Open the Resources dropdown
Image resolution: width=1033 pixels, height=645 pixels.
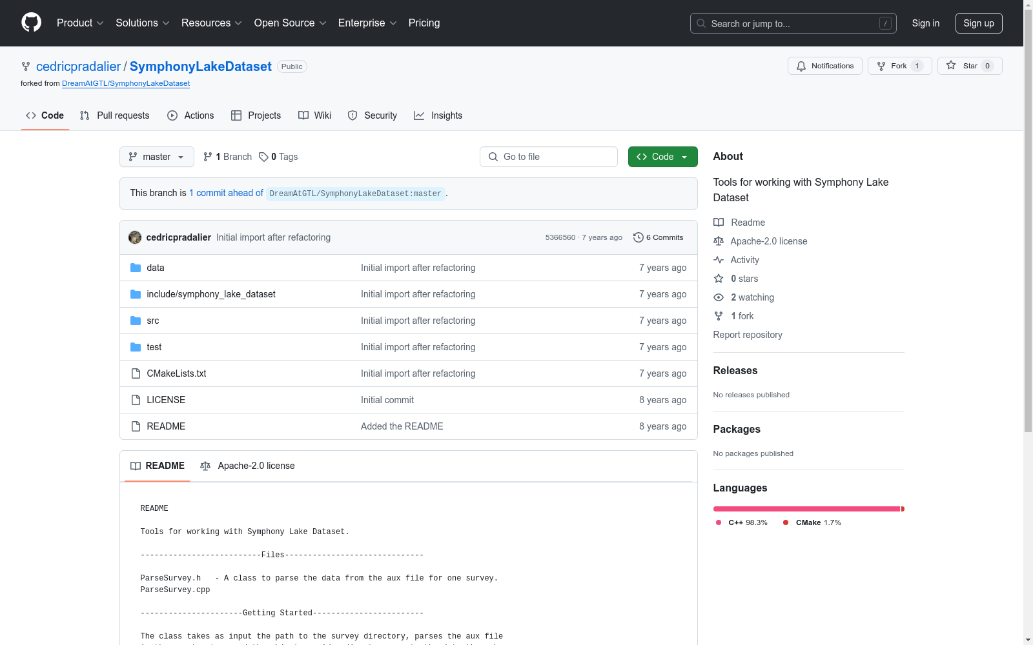(x=212, y=23)
